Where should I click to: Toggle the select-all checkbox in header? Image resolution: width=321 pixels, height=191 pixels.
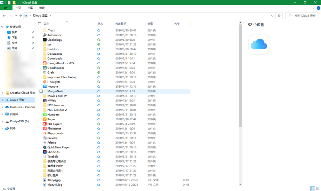[40, 24]
